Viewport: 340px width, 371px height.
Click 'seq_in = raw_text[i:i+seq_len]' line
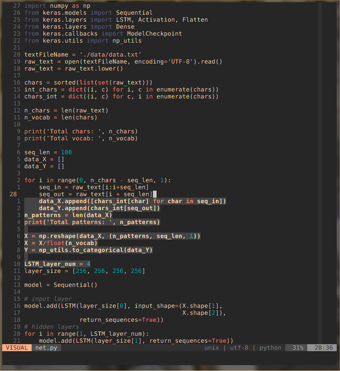coord(94,187)
